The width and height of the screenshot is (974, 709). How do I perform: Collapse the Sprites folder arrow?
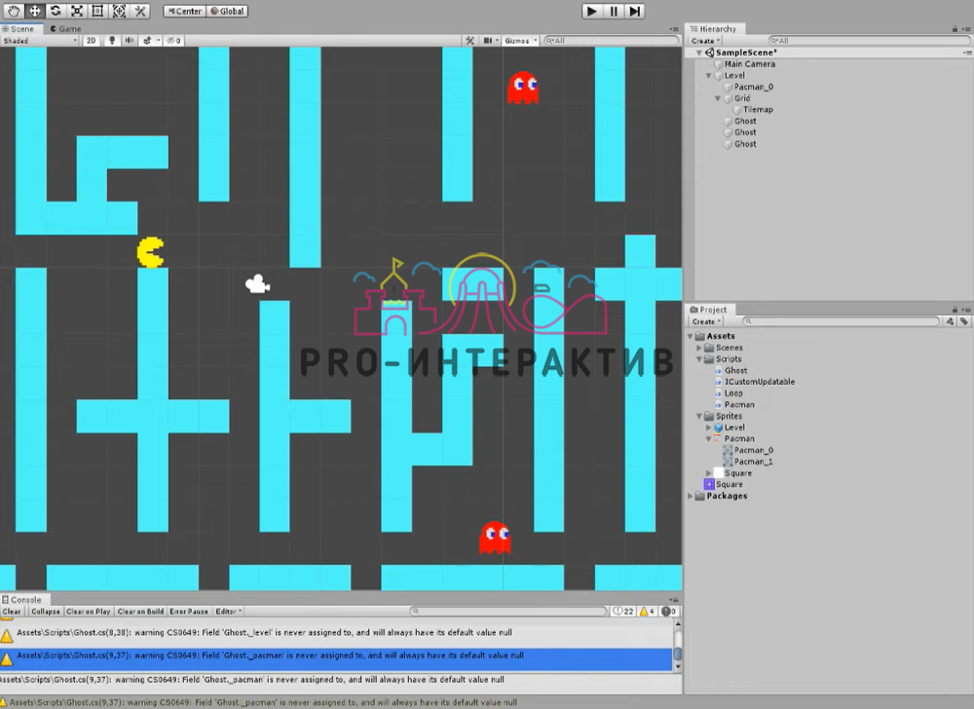tap(698, 416)
